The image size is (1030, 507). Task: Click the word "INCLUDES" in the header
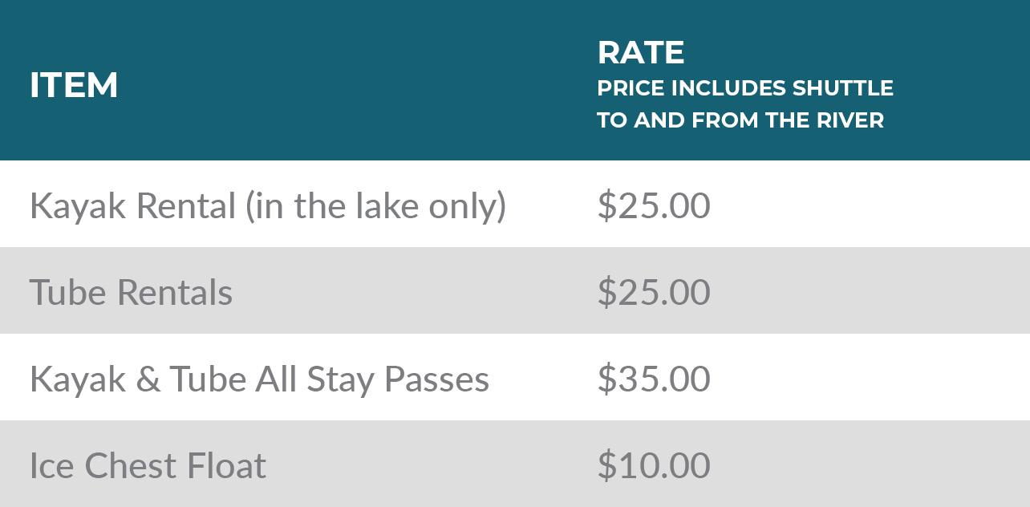tap(728, 87)
